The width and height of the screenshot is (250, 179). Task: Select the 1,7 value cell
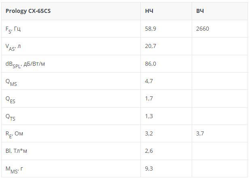tap(149, 98)
